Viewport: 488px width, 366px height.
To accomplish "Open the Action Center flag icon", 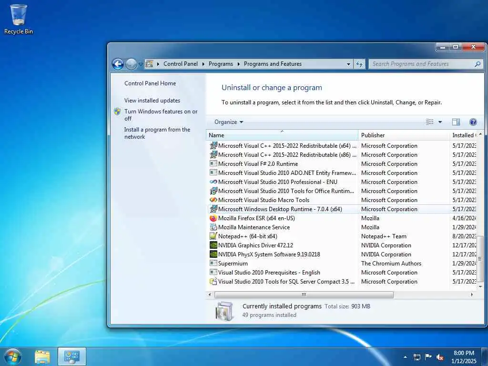I will [x=428, y=357].
